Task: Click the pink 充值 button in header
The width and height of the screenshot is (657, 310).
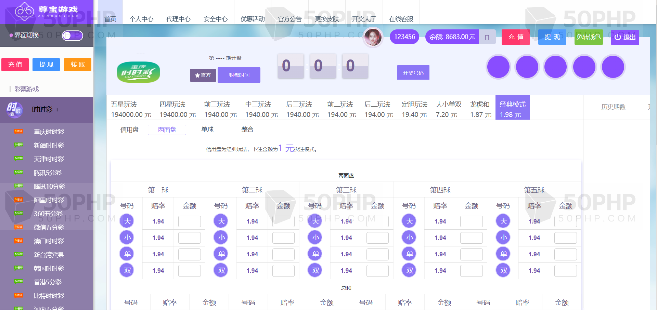Action: 515,37
